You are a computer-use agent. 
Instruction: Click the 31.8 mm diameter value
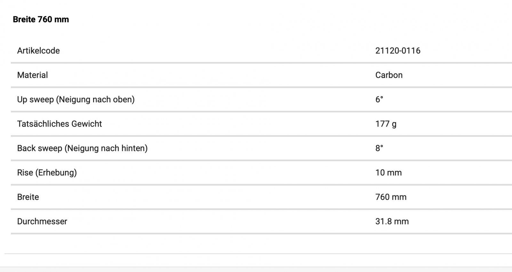pyautogui.click(x=392, y=221)
